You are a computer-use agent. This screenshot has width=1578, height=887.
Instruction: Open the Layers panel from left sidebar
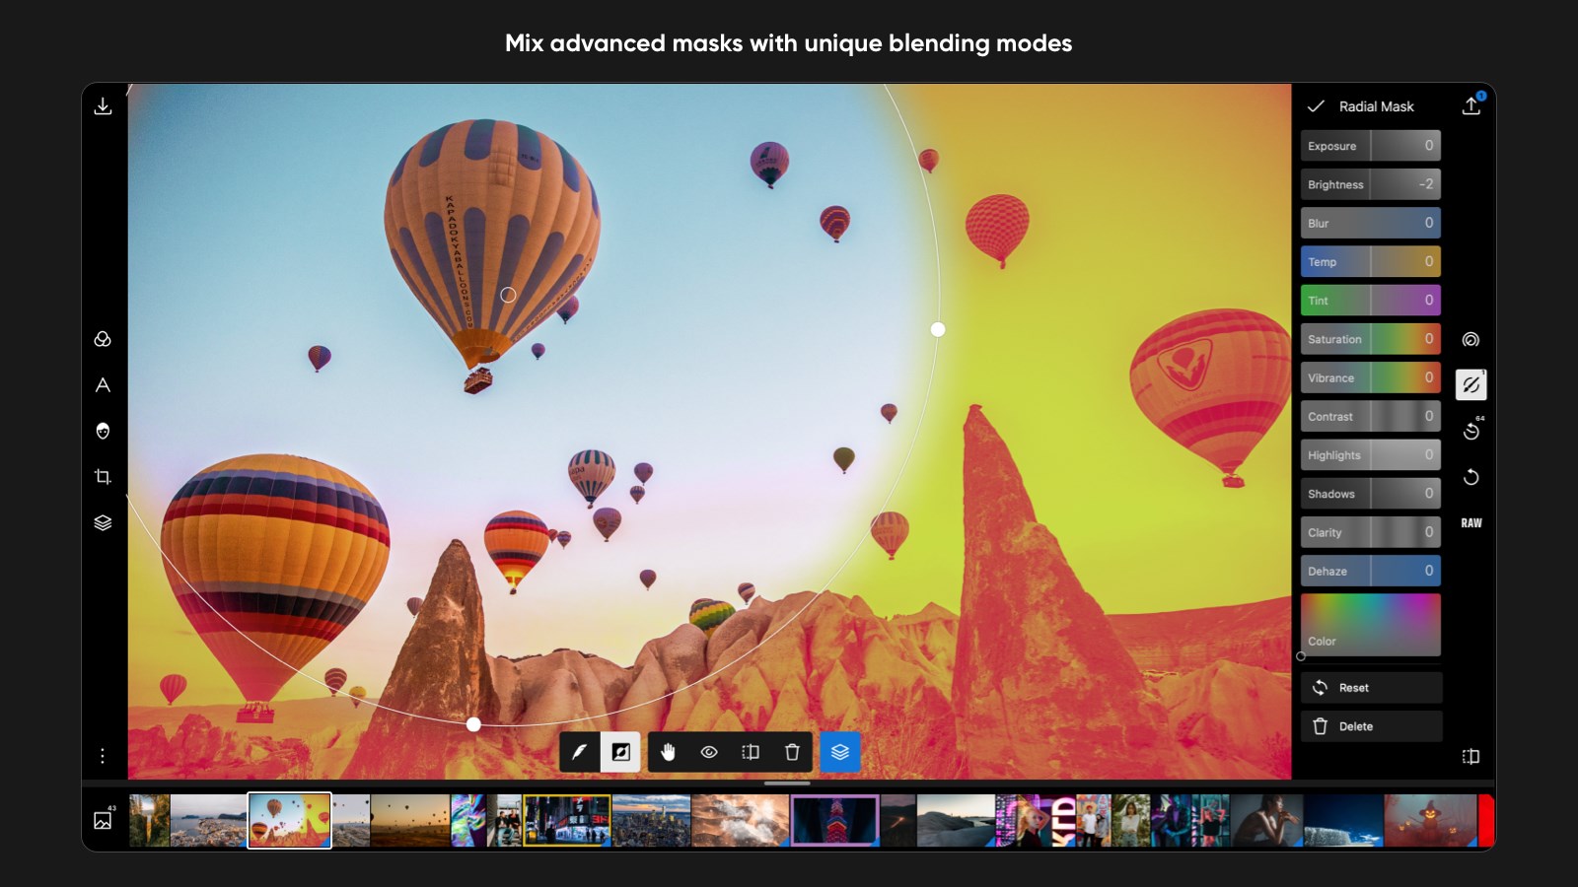pos(102,522)
